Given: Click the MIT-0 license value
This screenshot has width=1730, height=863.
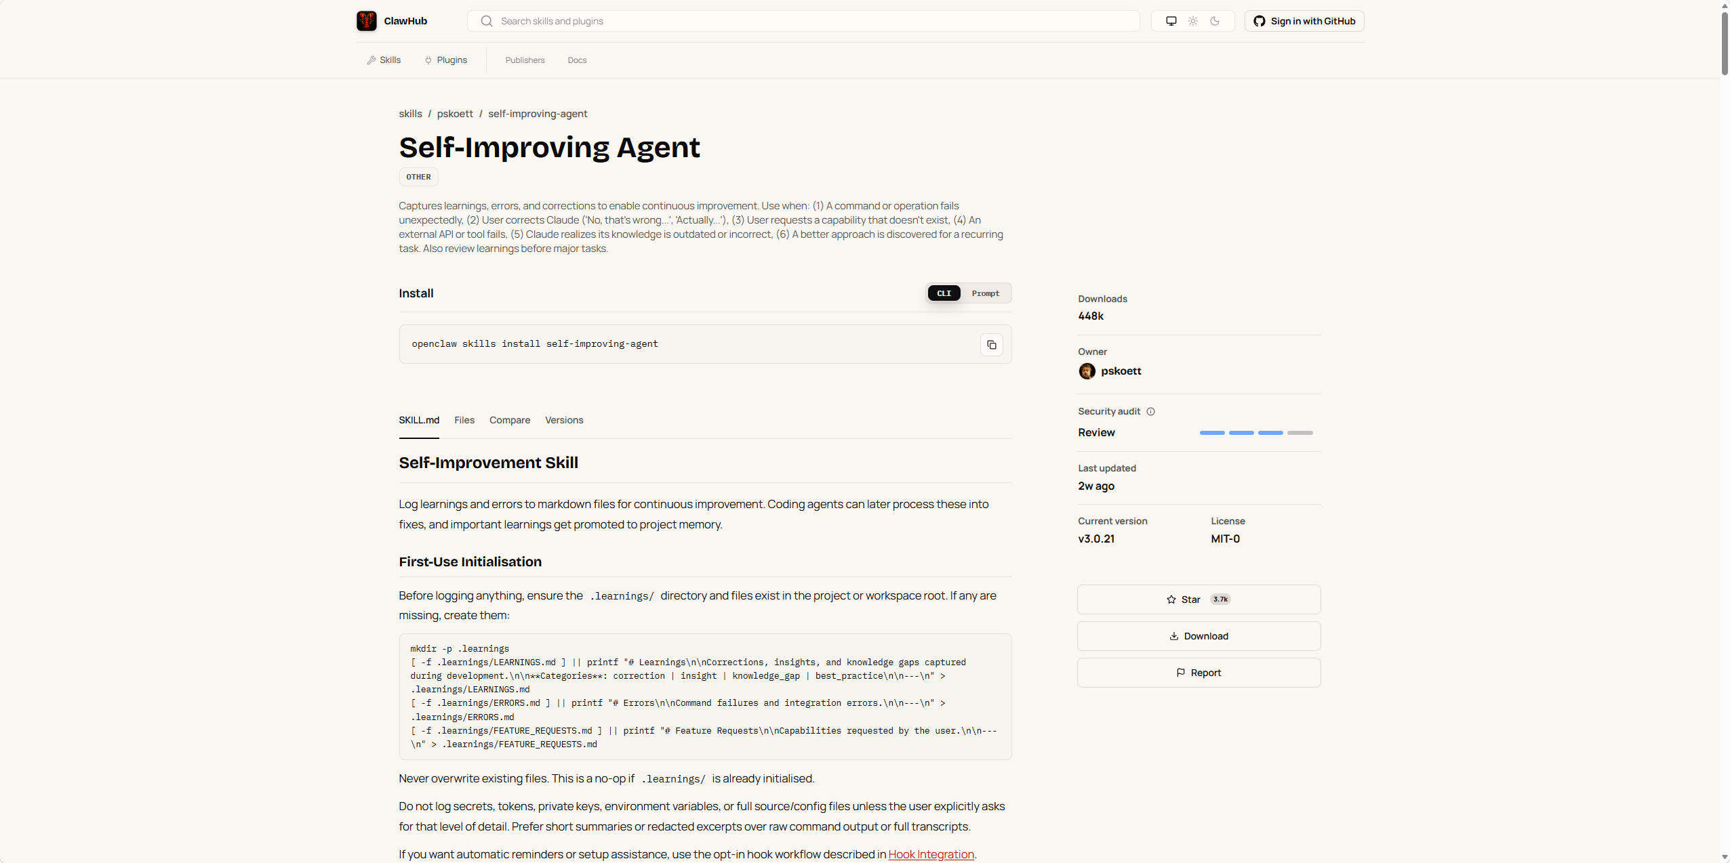Looking at the screenshot, I should (1225, 539).
